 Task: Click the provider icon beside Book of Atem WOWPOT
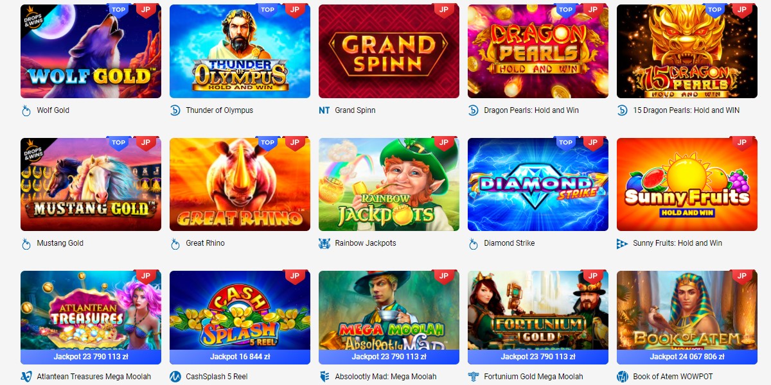point(623,377)
